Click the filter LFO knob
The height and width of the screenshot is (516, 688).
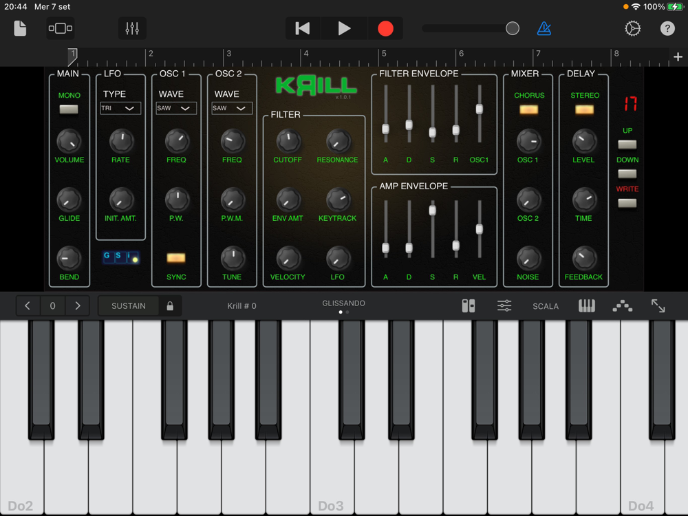pos(338,259)
